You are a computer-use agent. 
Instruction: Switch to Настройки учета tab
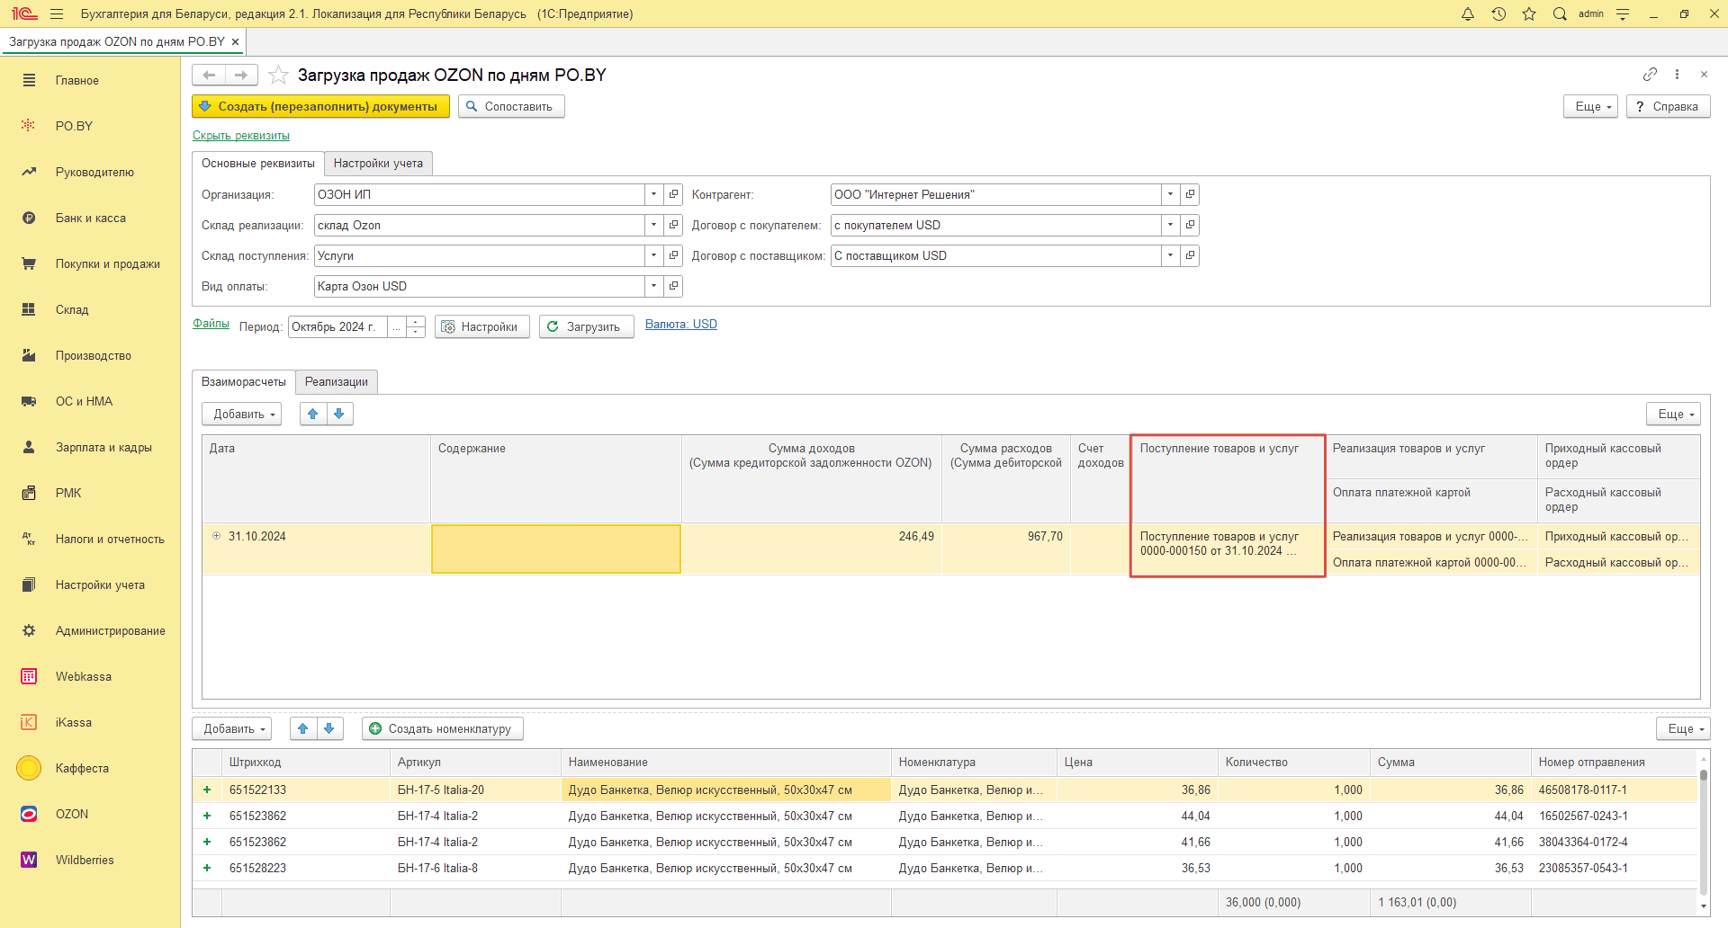[x=378, y=163]
